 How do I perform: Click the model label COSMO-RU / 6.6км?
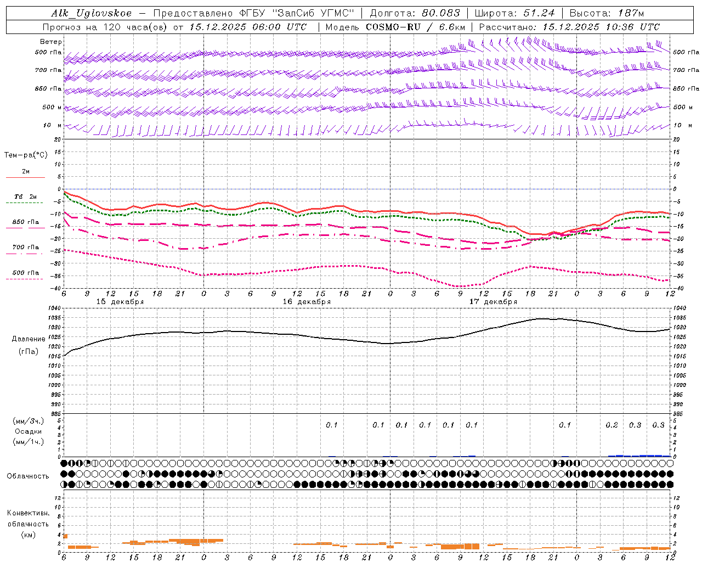(x=416, y=27)
